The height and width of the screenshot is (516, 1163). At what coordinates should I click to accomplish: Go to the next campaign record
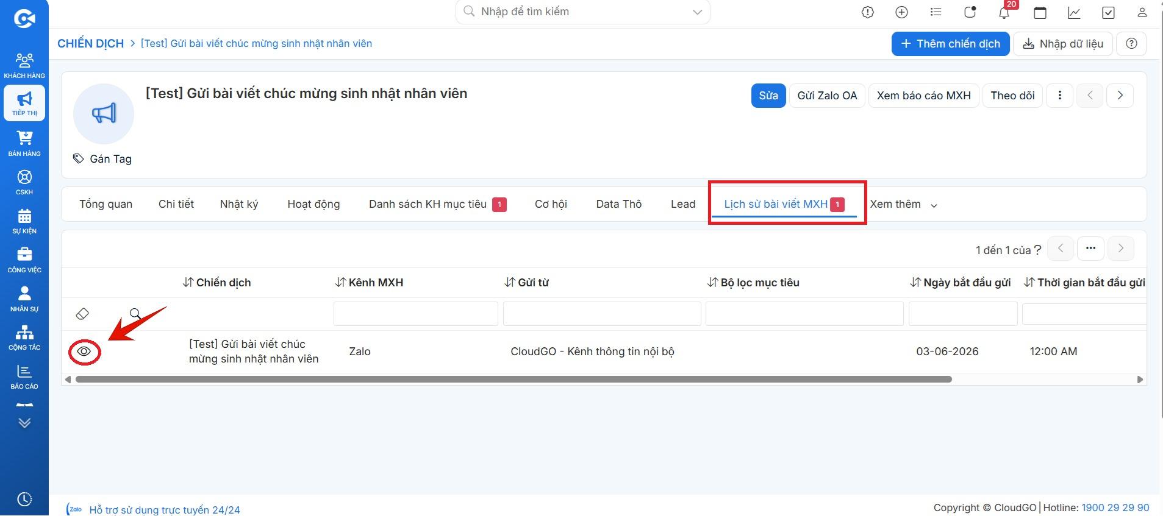click(1120, 96)
